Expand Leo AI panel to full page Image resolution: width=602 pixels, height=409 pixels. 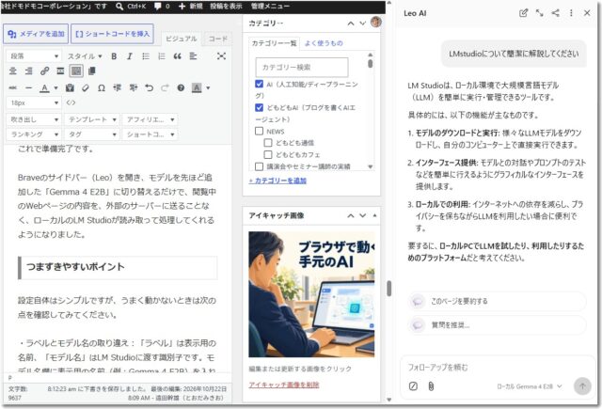539,13
